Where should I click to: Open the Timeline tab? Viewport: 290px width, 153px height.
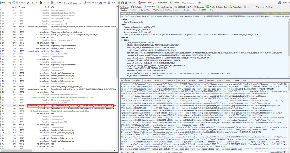pos(267,7)
